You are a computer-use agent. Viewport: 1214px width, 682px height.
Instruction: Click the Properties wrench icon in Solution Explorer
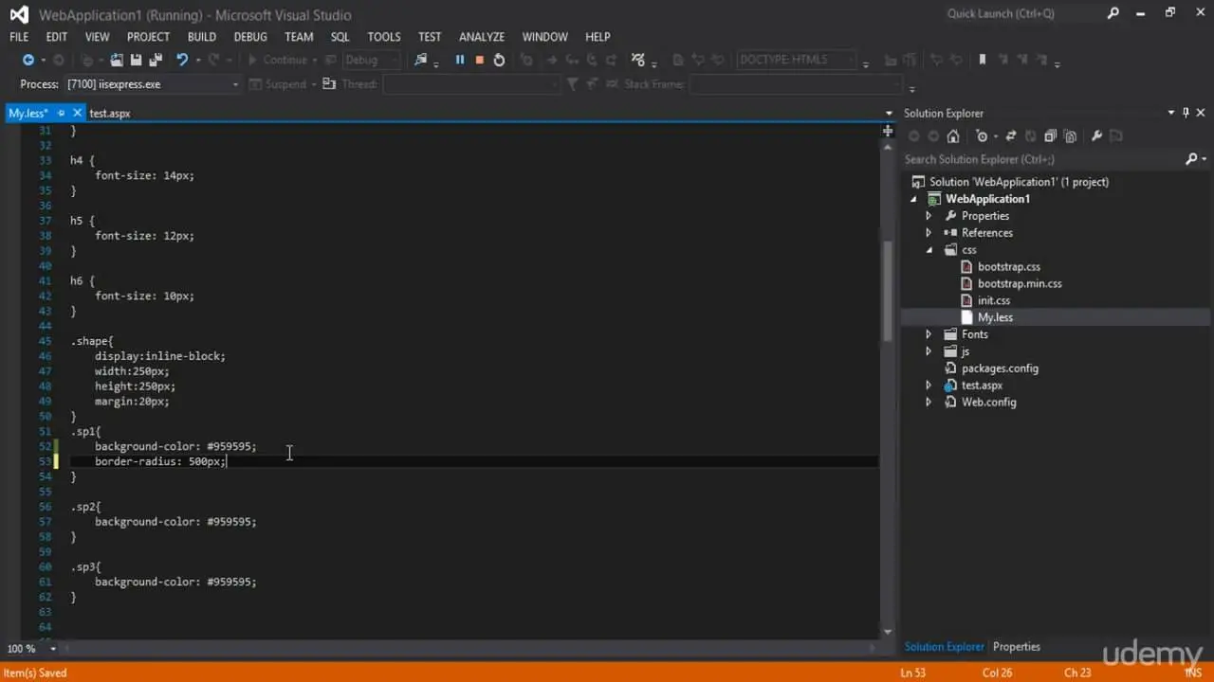click(1097, 136)
